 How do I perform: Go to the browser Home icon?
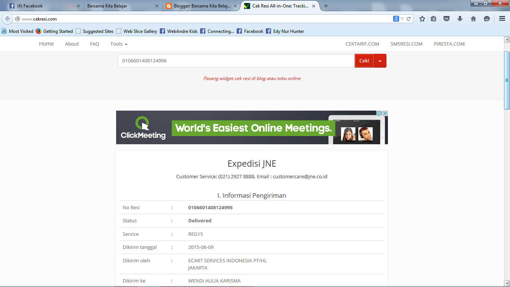473,19
